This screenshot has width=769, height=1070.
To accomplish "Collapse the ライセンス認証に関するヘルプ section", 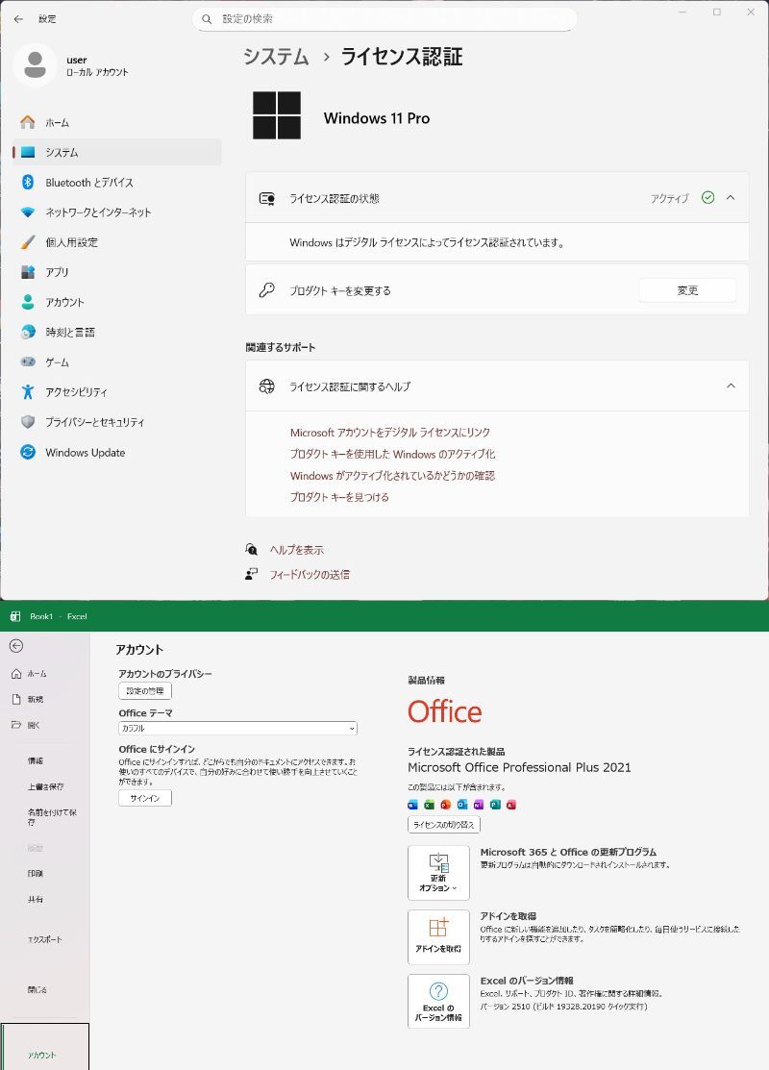I will coord(731,386).
